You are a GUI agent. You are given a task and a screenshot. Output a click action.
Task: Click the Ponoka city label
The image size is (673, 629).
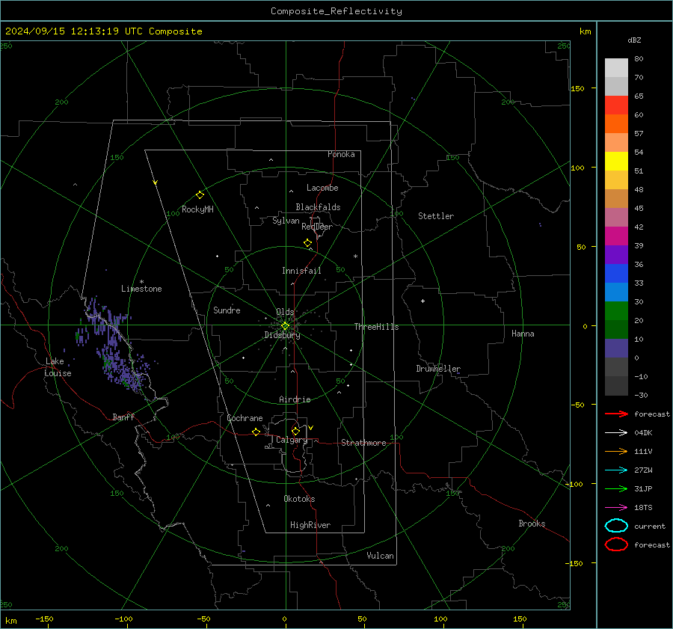tap(341, 154)
